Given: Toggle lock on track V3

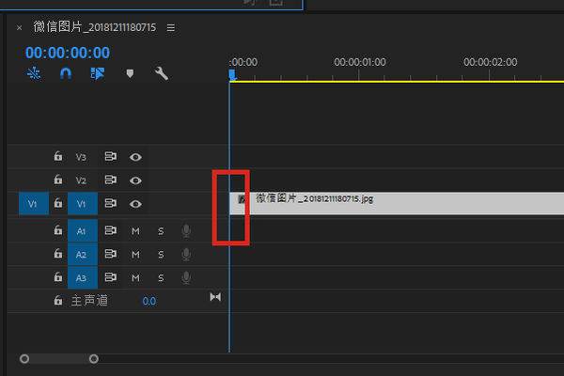Looking at the screenshot, I should [58, 157].
